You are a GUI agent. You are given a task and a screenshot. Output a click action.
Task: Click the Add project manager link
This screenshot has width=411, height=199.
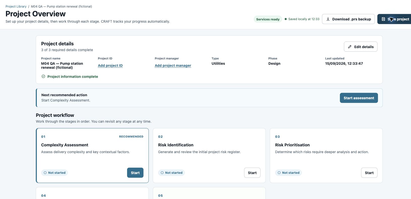click(x=173, y=65)
